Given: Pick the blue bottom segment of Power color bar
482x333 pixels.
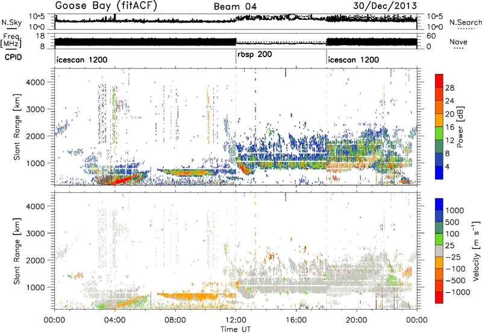Looking at the screenshot, I should pos(439,173).
